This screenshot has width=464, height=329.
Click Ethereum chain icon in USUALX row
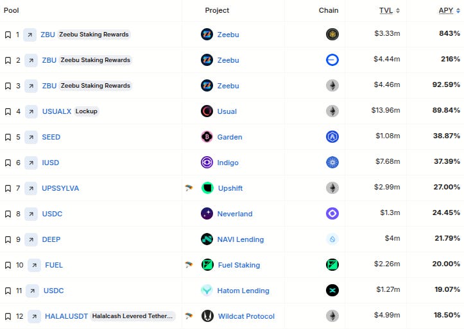(332, 111)
